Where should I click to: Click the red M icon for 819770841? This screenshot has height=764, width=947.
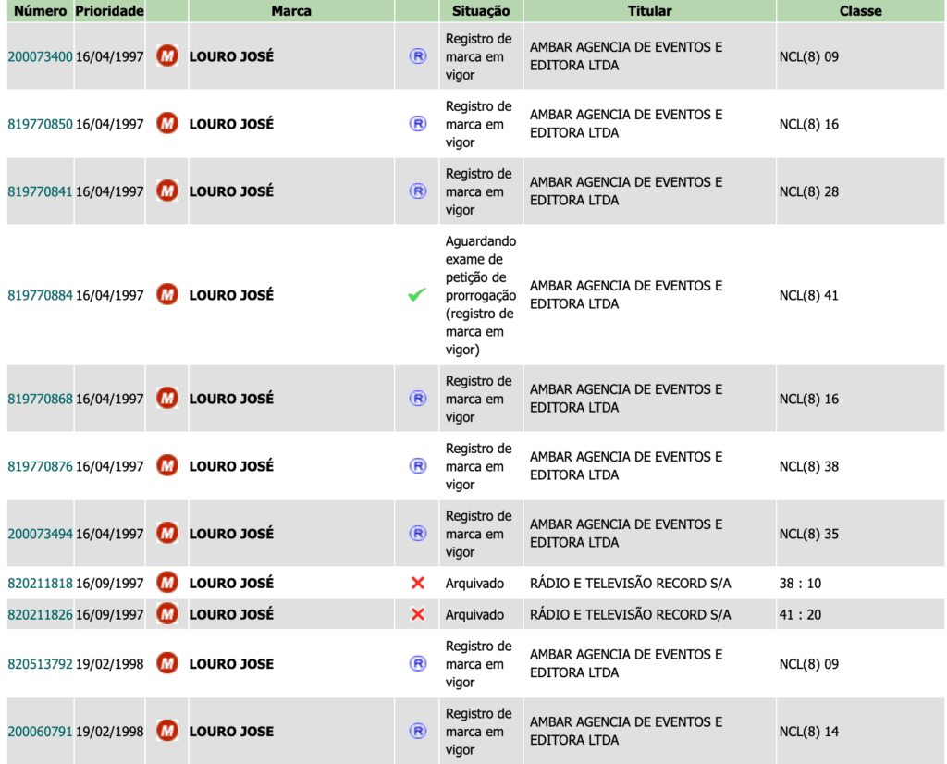tap(167, 191)
